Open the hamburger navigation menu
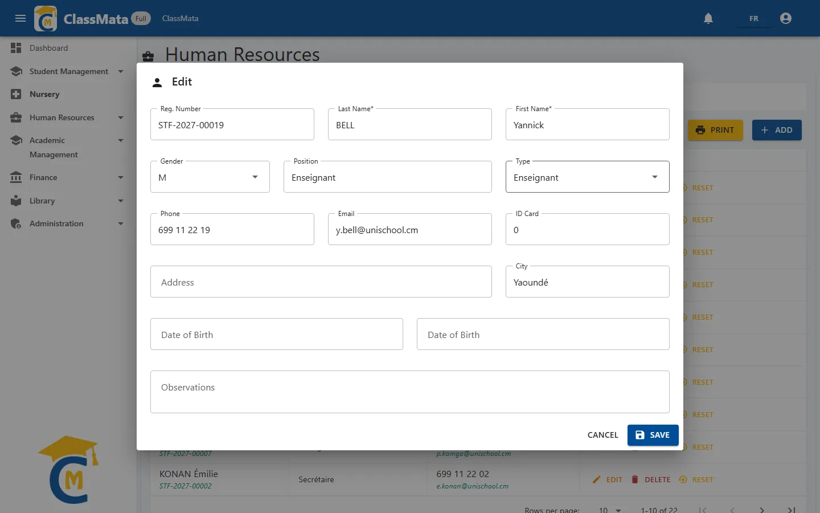This screenshot has height=513, width=820. coord(20,18)
